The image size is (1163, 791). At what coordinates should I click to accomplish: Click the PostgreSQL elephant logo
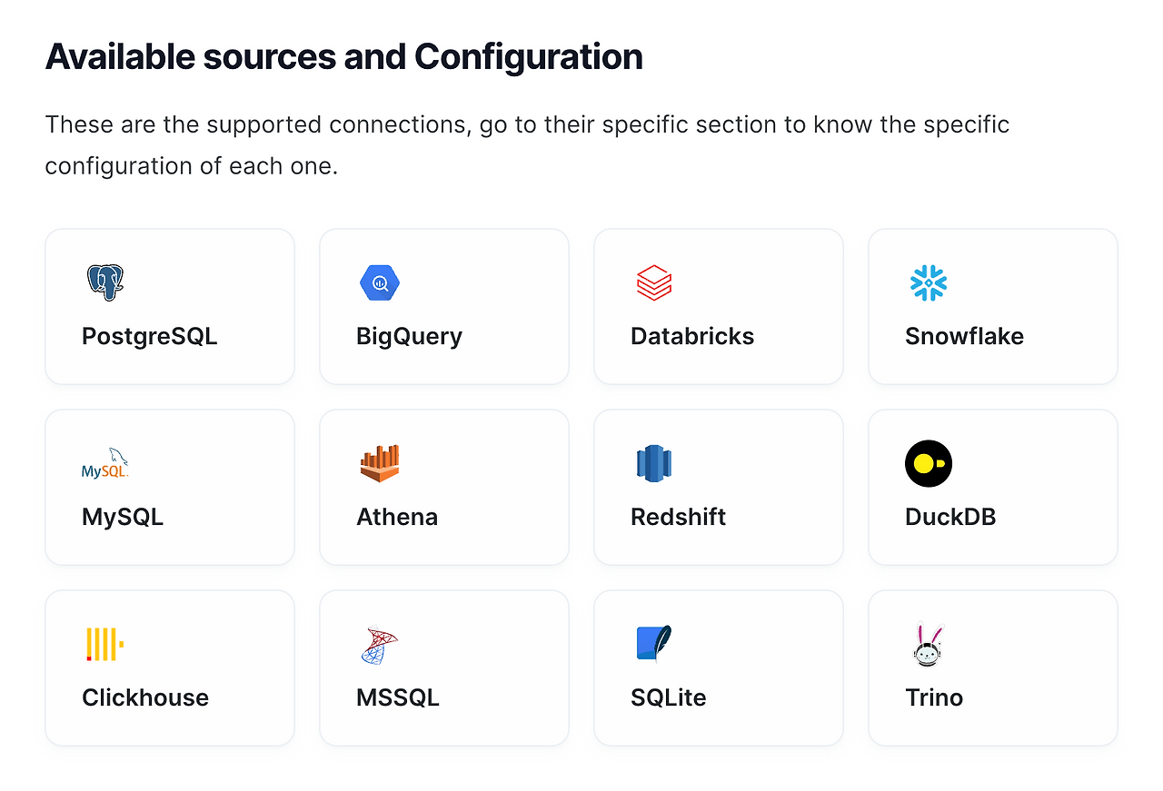[105, 283]
